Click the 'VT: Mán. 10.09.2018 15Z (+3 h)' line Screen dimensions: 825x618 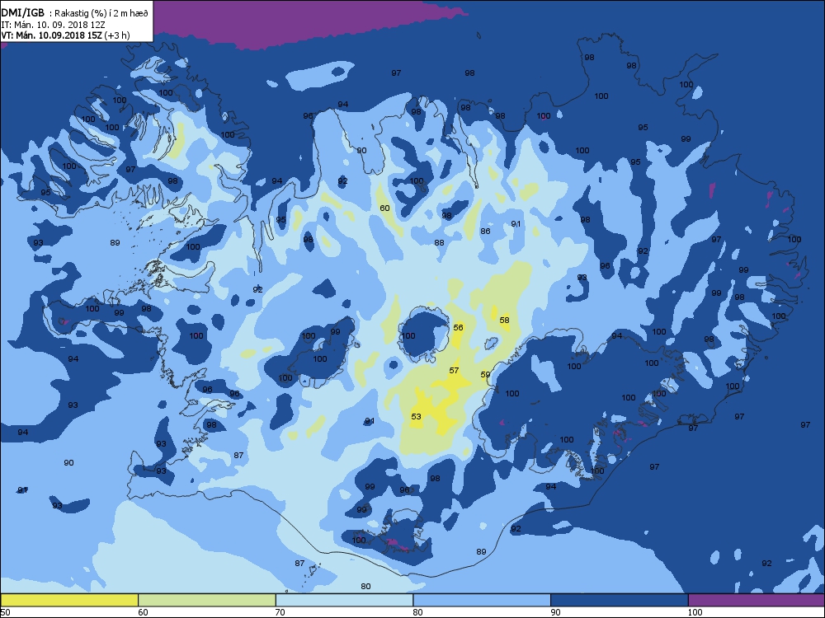click(x=65, y=35)
